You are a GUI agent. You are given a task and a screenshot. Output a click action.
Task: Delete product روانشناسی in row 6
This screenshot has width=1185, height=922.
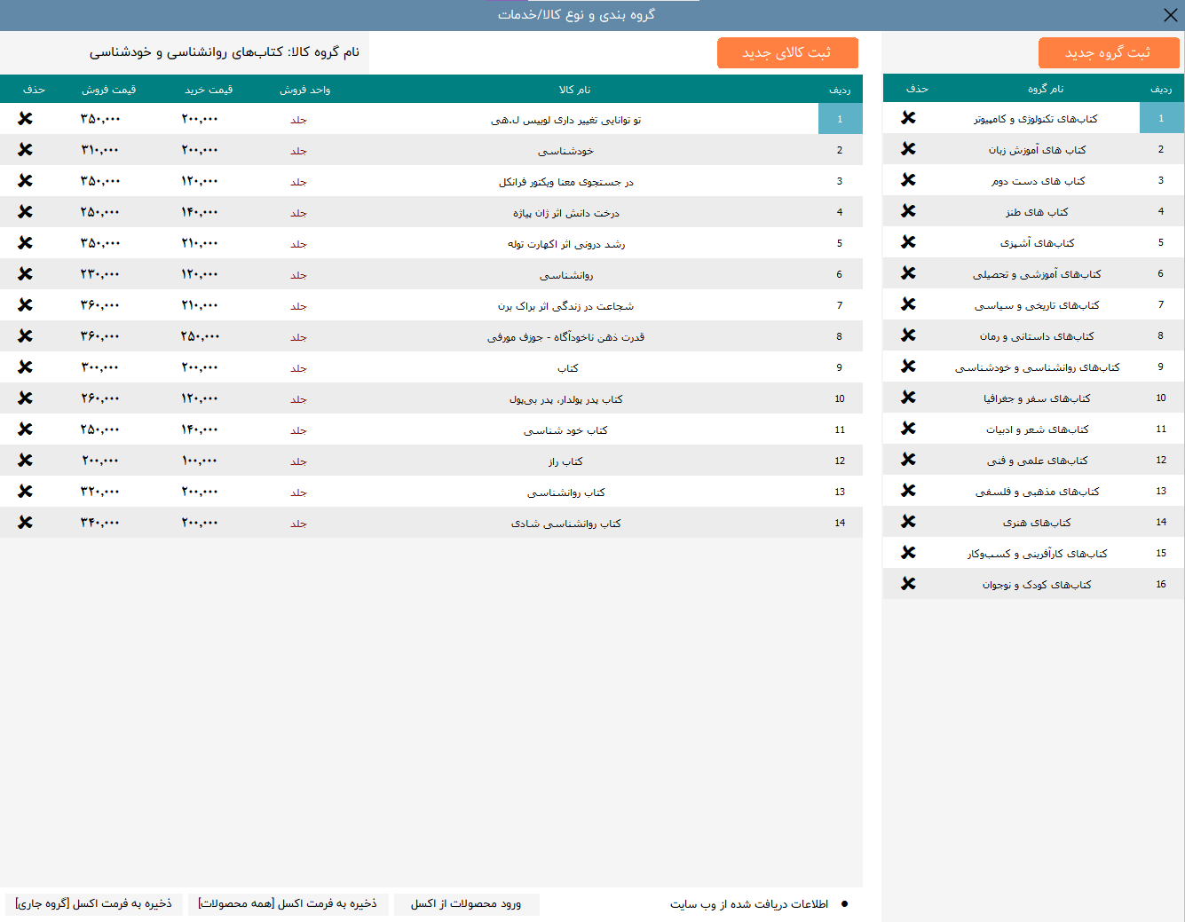click(25, 274)
